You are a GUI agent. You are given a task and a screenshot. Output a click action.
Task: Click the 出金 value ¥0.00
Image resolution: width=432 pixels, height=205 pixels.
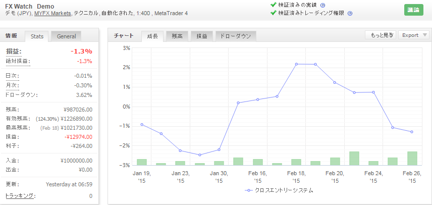pos(85,170)
